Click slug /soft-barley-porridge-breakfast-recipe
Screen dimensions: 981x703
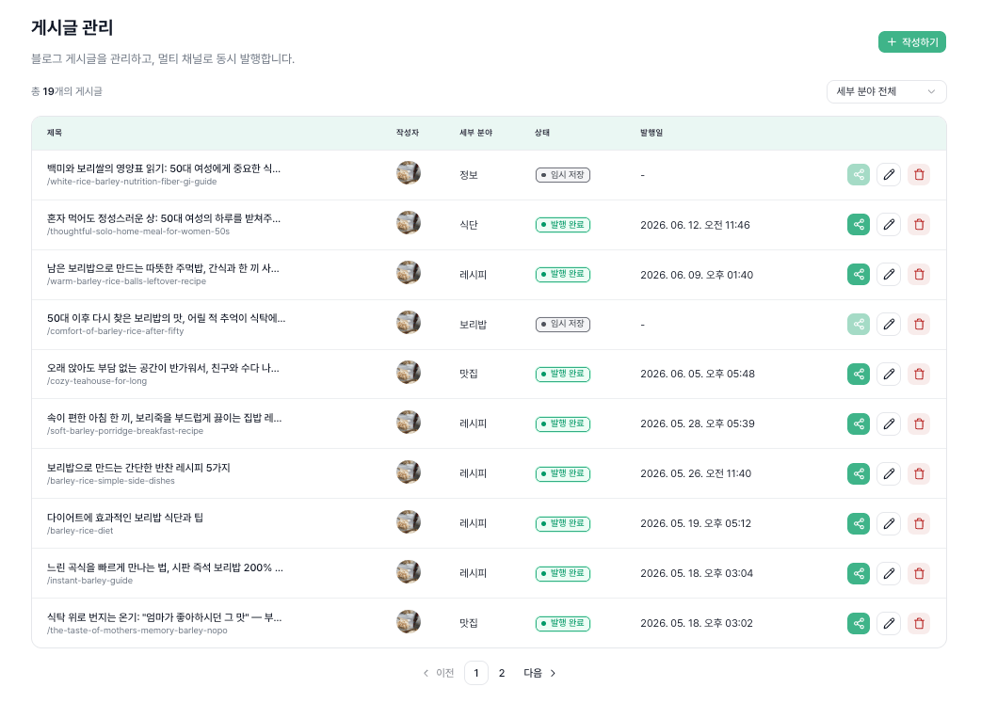125,431
